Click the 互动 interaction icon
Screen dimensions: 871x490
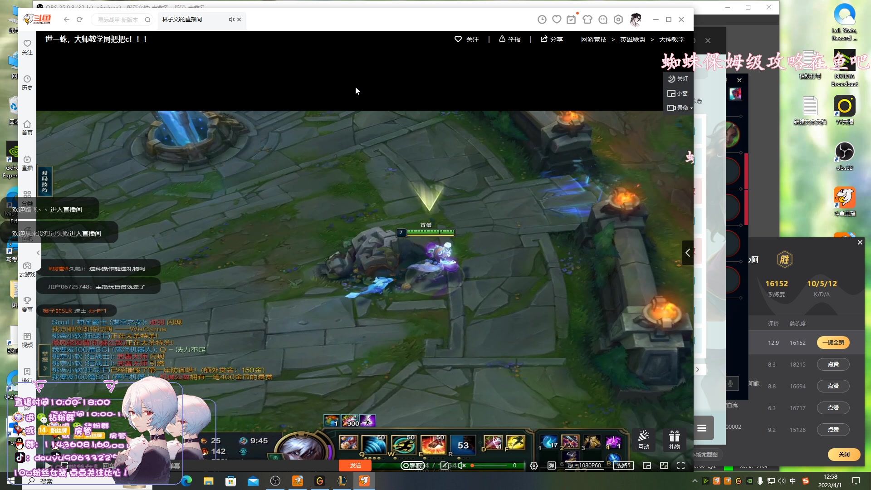643,440
